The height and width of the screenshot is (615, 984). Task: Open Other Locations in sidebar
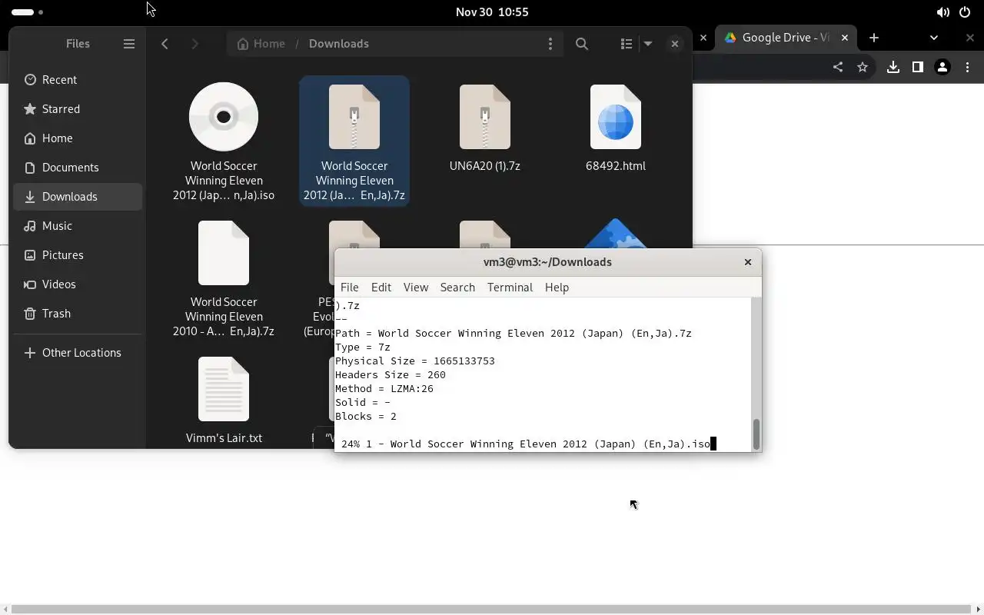point(78,353)
